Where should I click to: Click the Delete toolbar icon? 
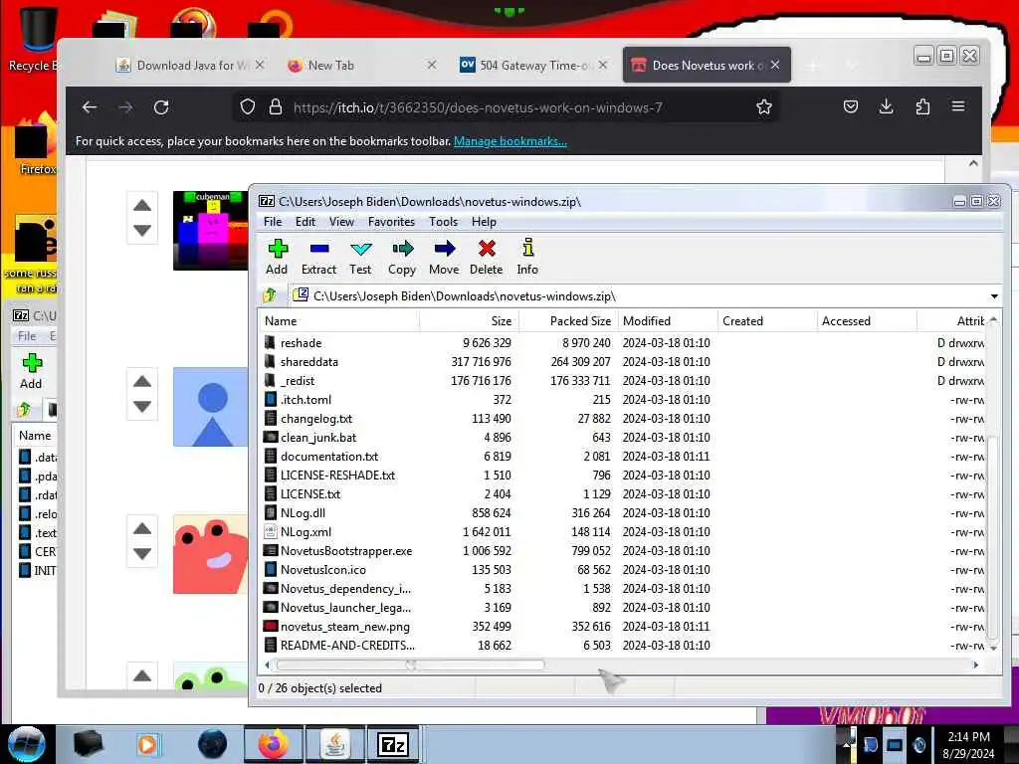486,258
